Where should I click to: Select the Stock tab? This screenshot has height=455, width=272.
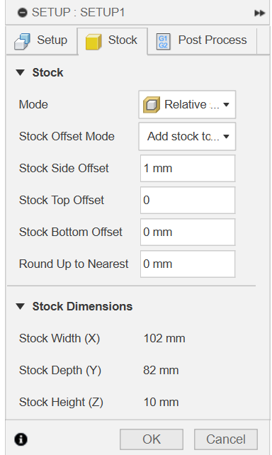(x=113, y=41)
